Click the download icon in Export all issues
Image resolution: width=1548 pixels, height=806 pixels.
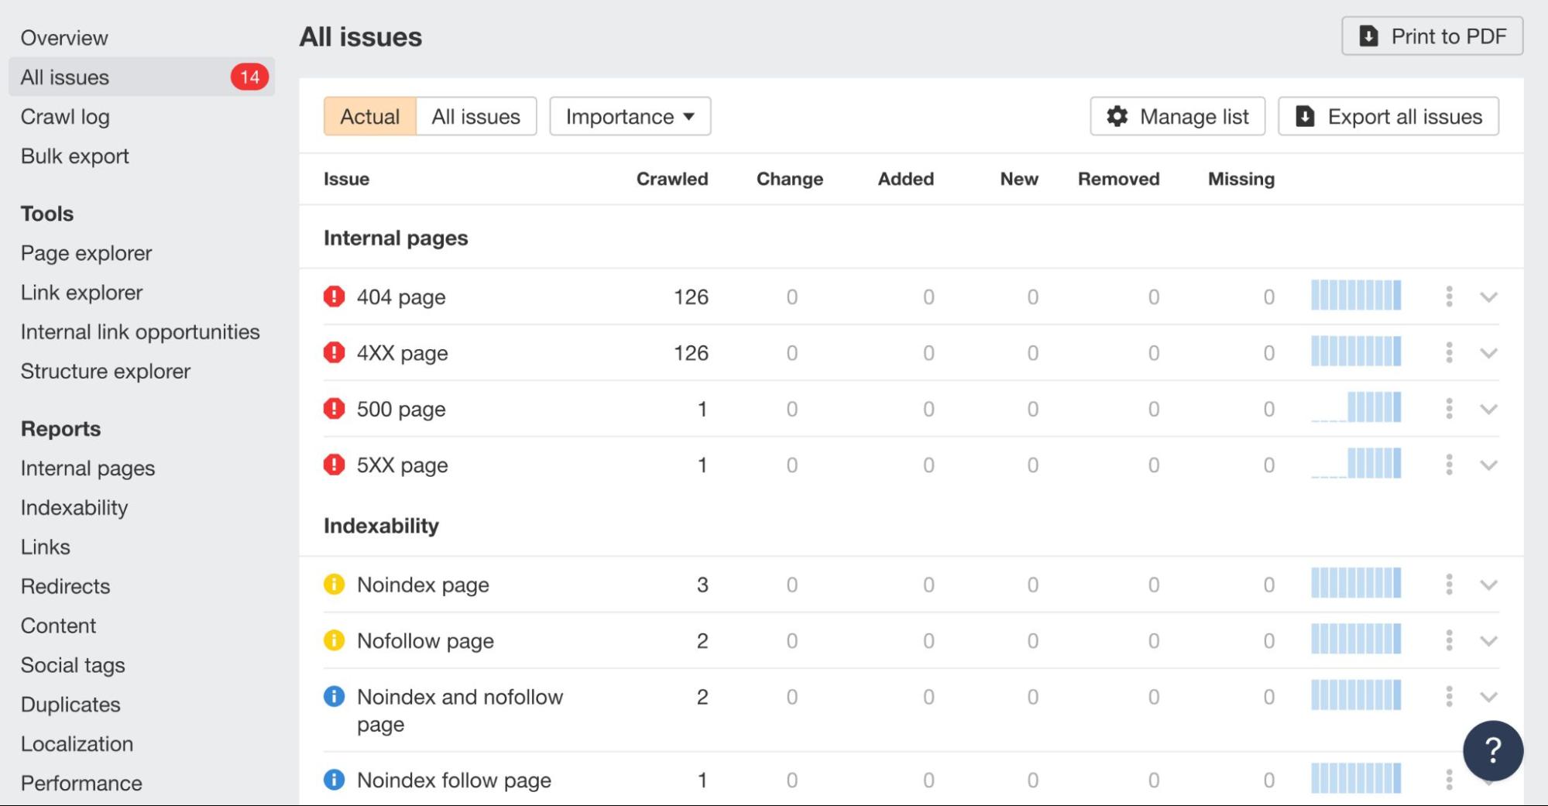point(1305,116)
